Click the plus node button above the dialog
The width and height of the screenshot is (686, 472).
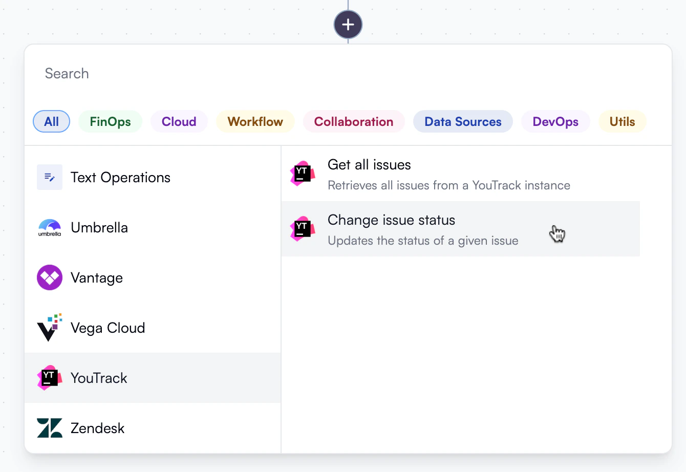(x=348, y=24)
